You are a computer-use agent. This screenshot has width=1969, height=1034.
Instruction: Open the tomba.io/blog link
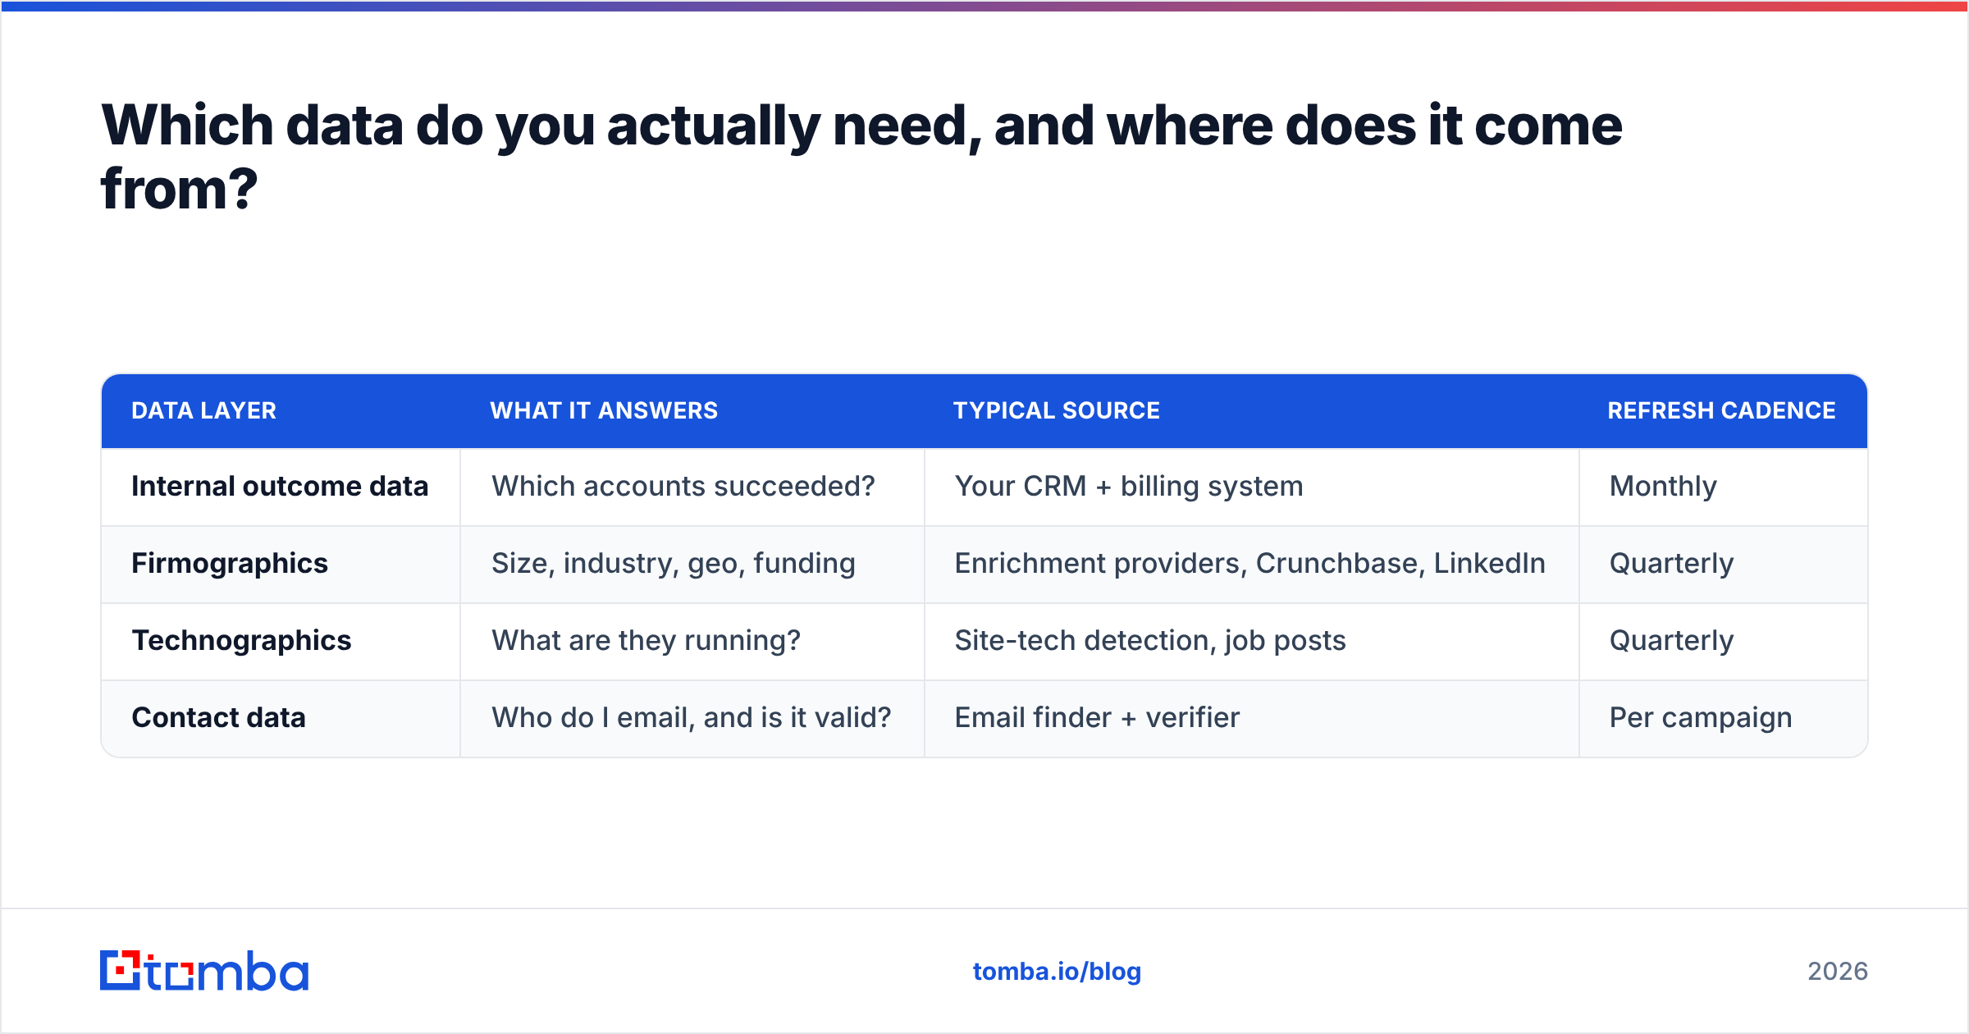point(1057,972)
